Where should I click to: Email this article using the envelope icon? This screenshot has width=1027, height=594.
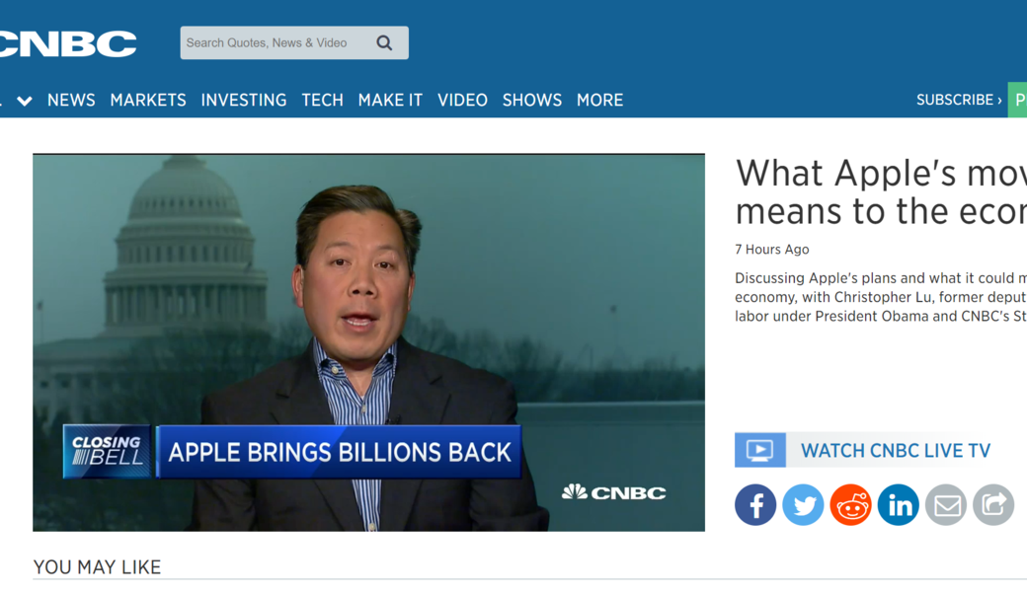945,504
